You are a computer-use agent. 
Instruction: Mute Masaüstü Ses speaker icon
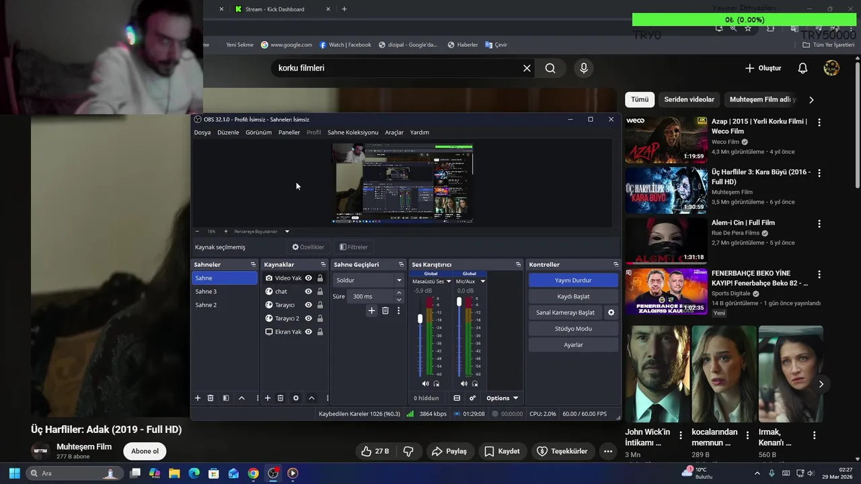425,384
